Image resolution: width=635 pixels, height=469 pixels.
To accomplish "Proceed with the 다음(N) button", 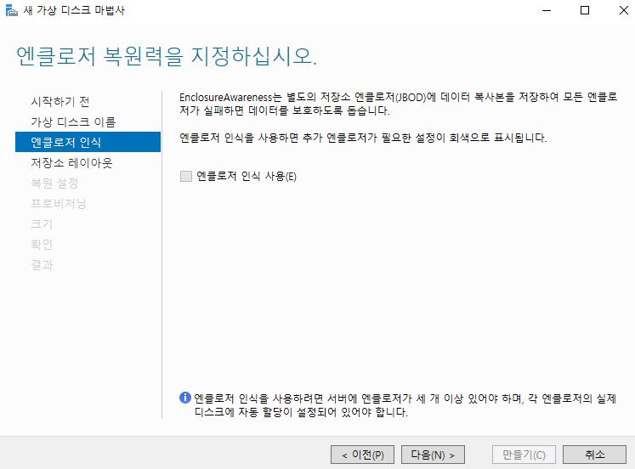I will [433, 455].
